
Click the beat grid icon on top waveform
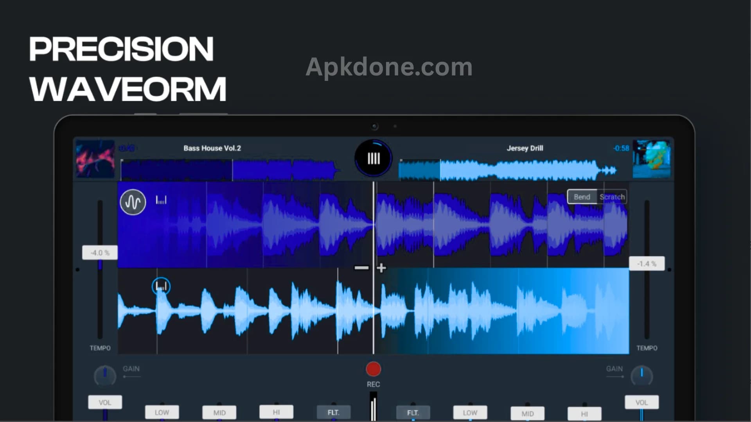tap(161, 200)
